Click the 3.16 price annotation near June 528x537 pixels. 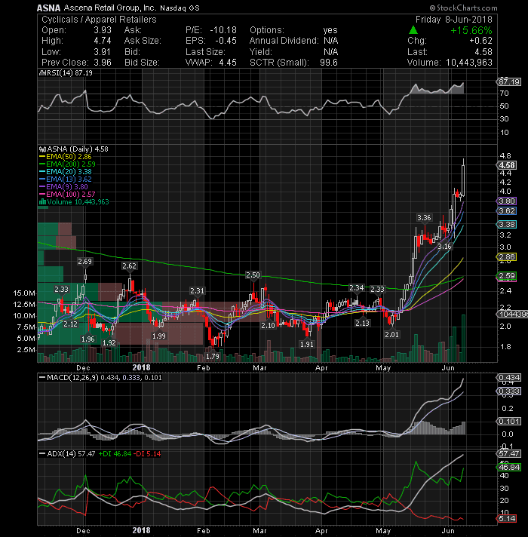(444, 247)
